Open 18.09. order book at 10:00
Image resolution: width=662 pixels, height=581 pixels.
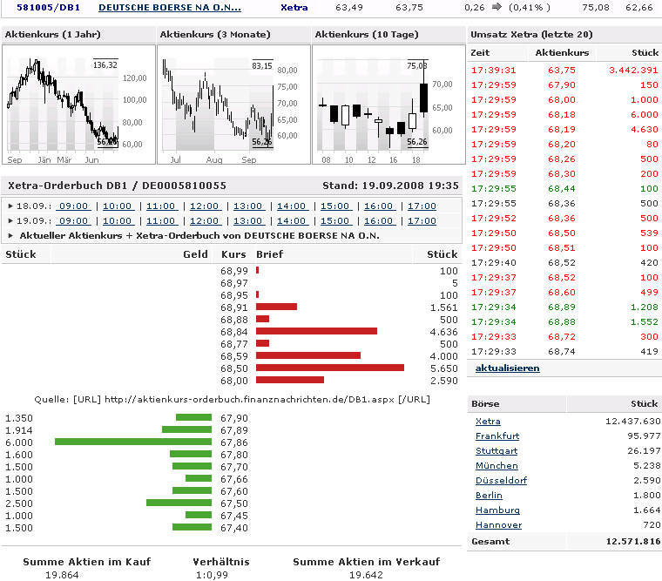118,206
